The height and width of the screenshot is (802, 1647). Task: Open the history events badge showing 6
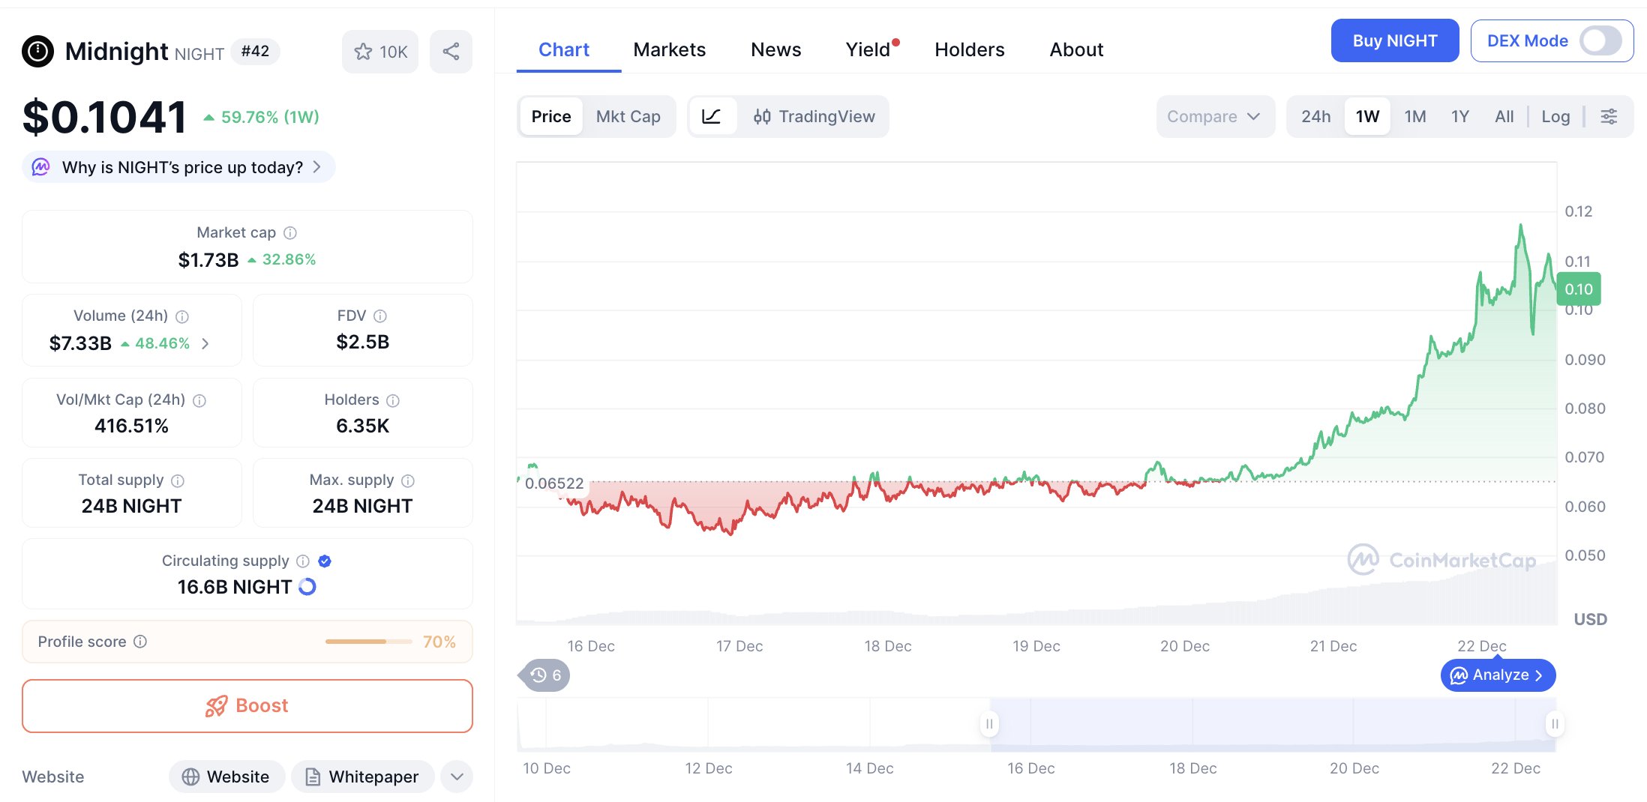point(545,675)
